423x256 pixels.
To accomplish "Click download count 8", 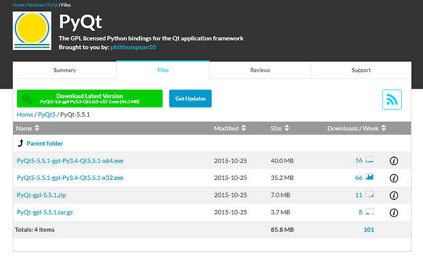I will (361, 212).
